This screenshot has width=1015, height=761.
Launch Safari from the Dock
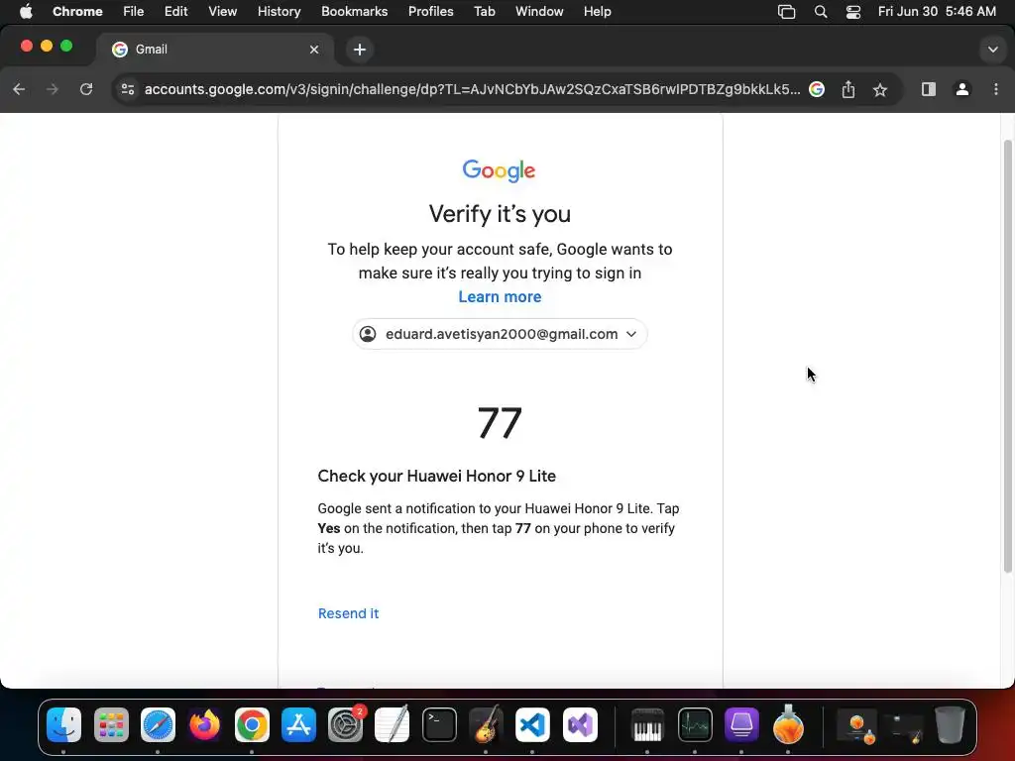point(158,724)
